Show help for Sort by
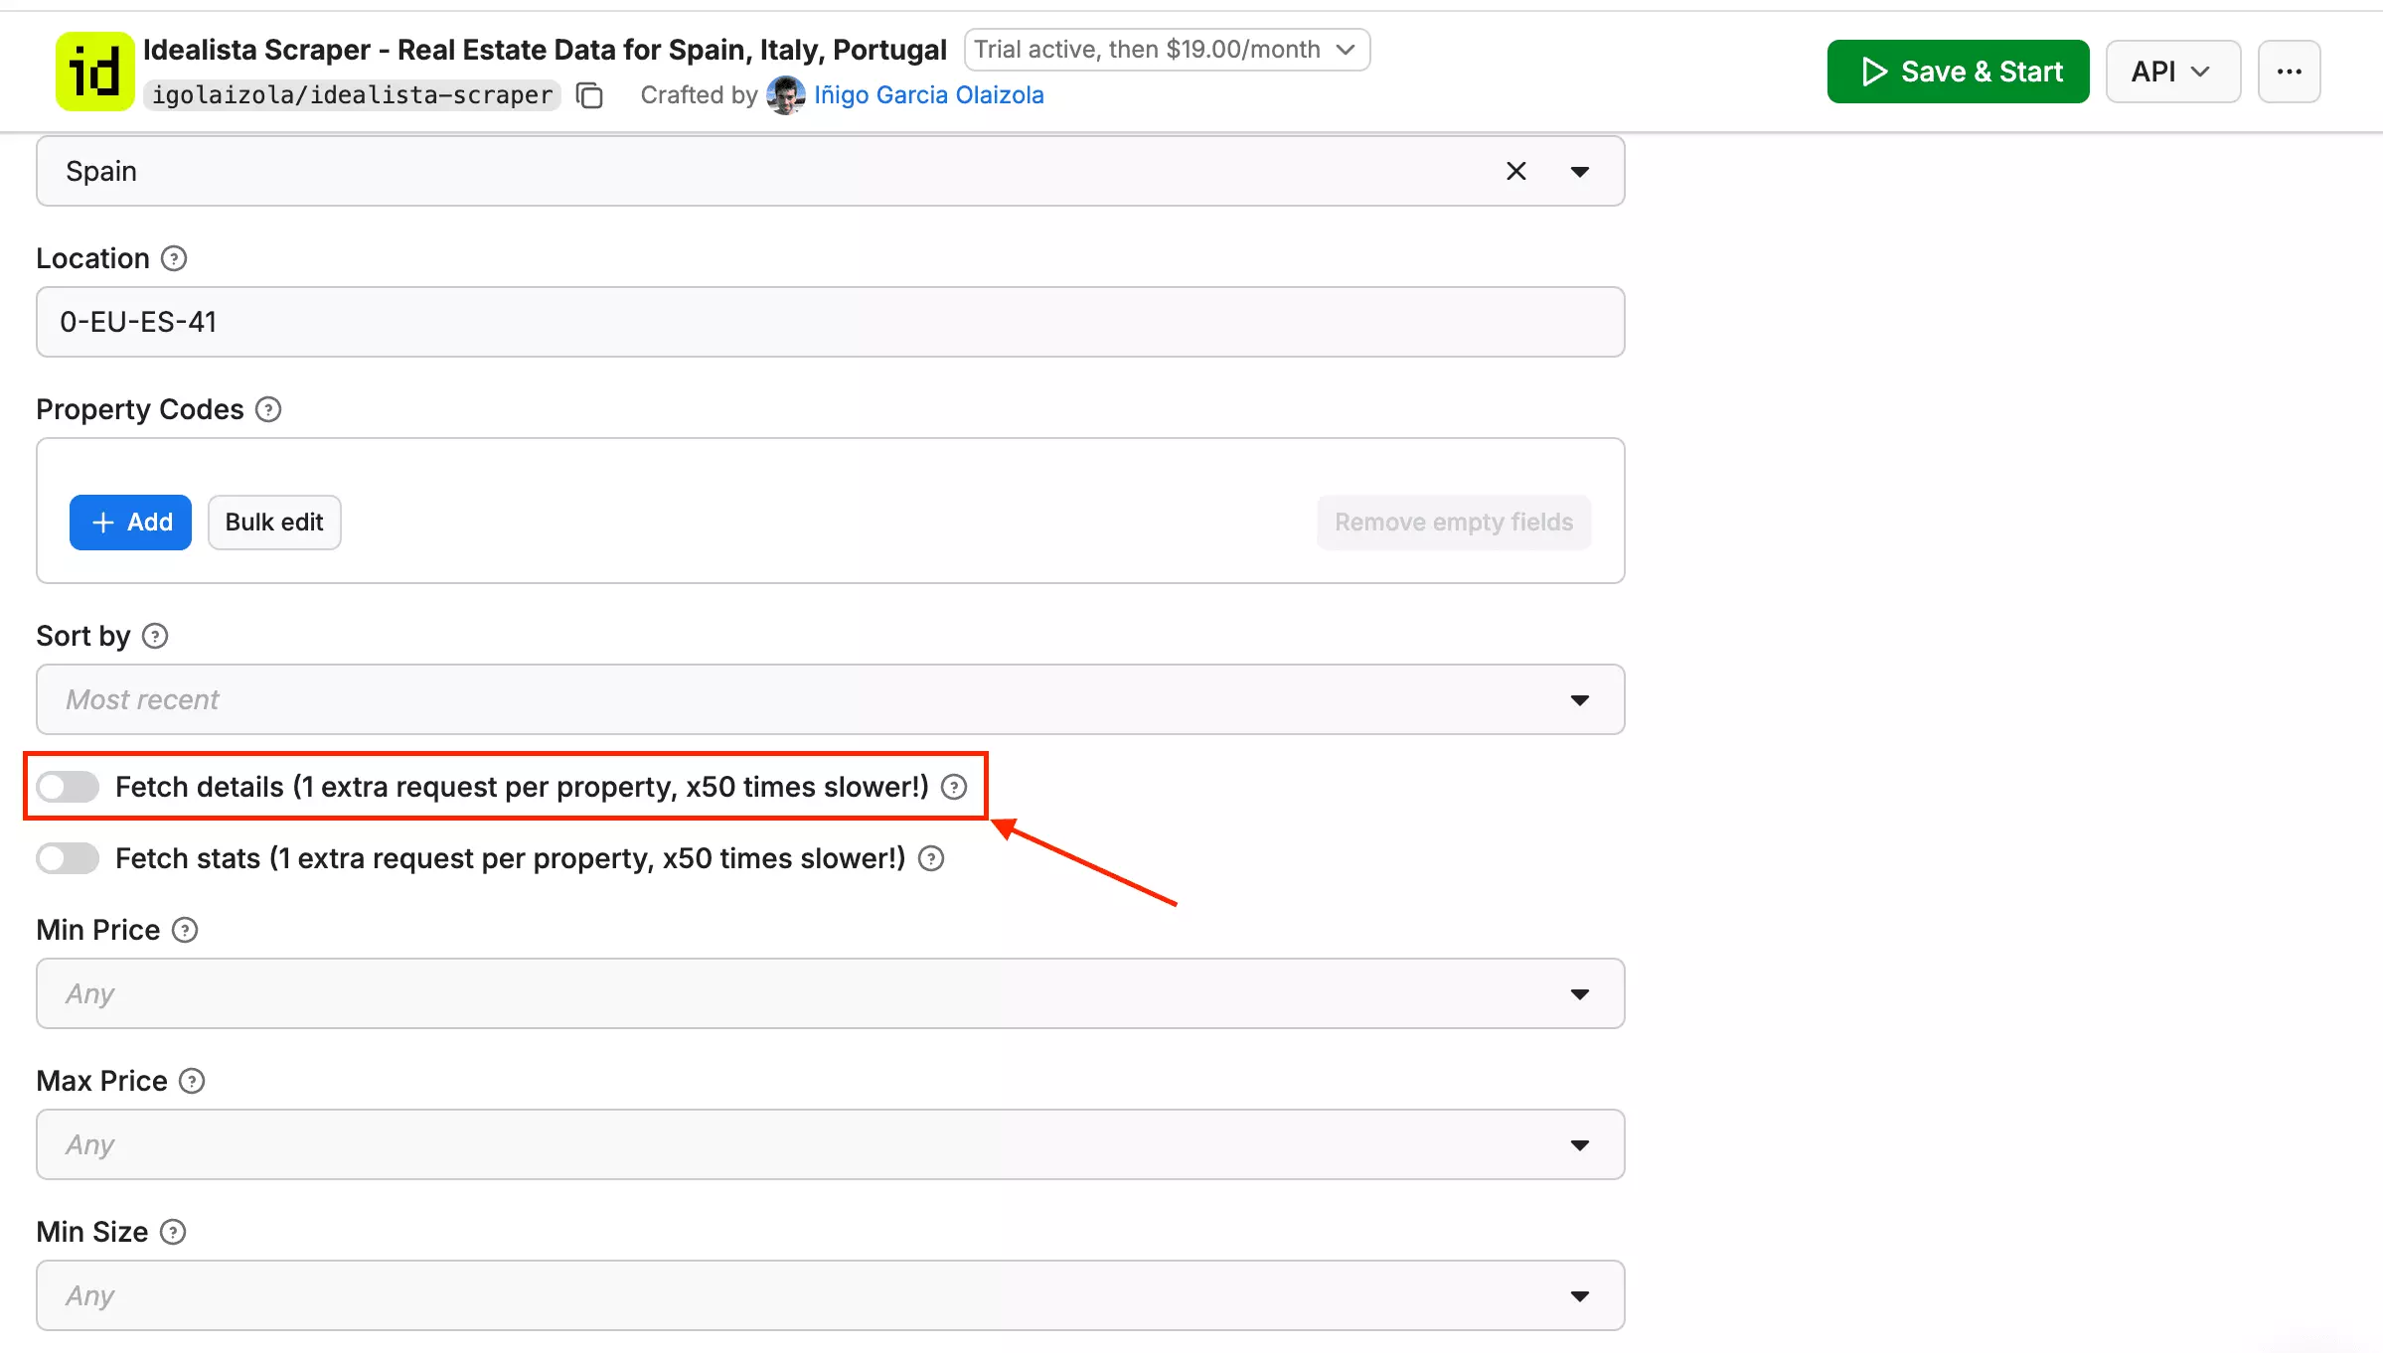The image size is (2383, 1353). coord(155,636)
